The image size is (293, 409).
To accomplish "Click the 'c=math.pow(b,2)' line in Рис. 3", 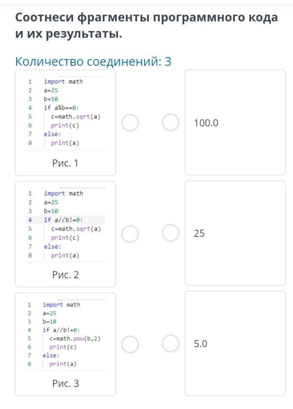I will [x=75, y=338].
